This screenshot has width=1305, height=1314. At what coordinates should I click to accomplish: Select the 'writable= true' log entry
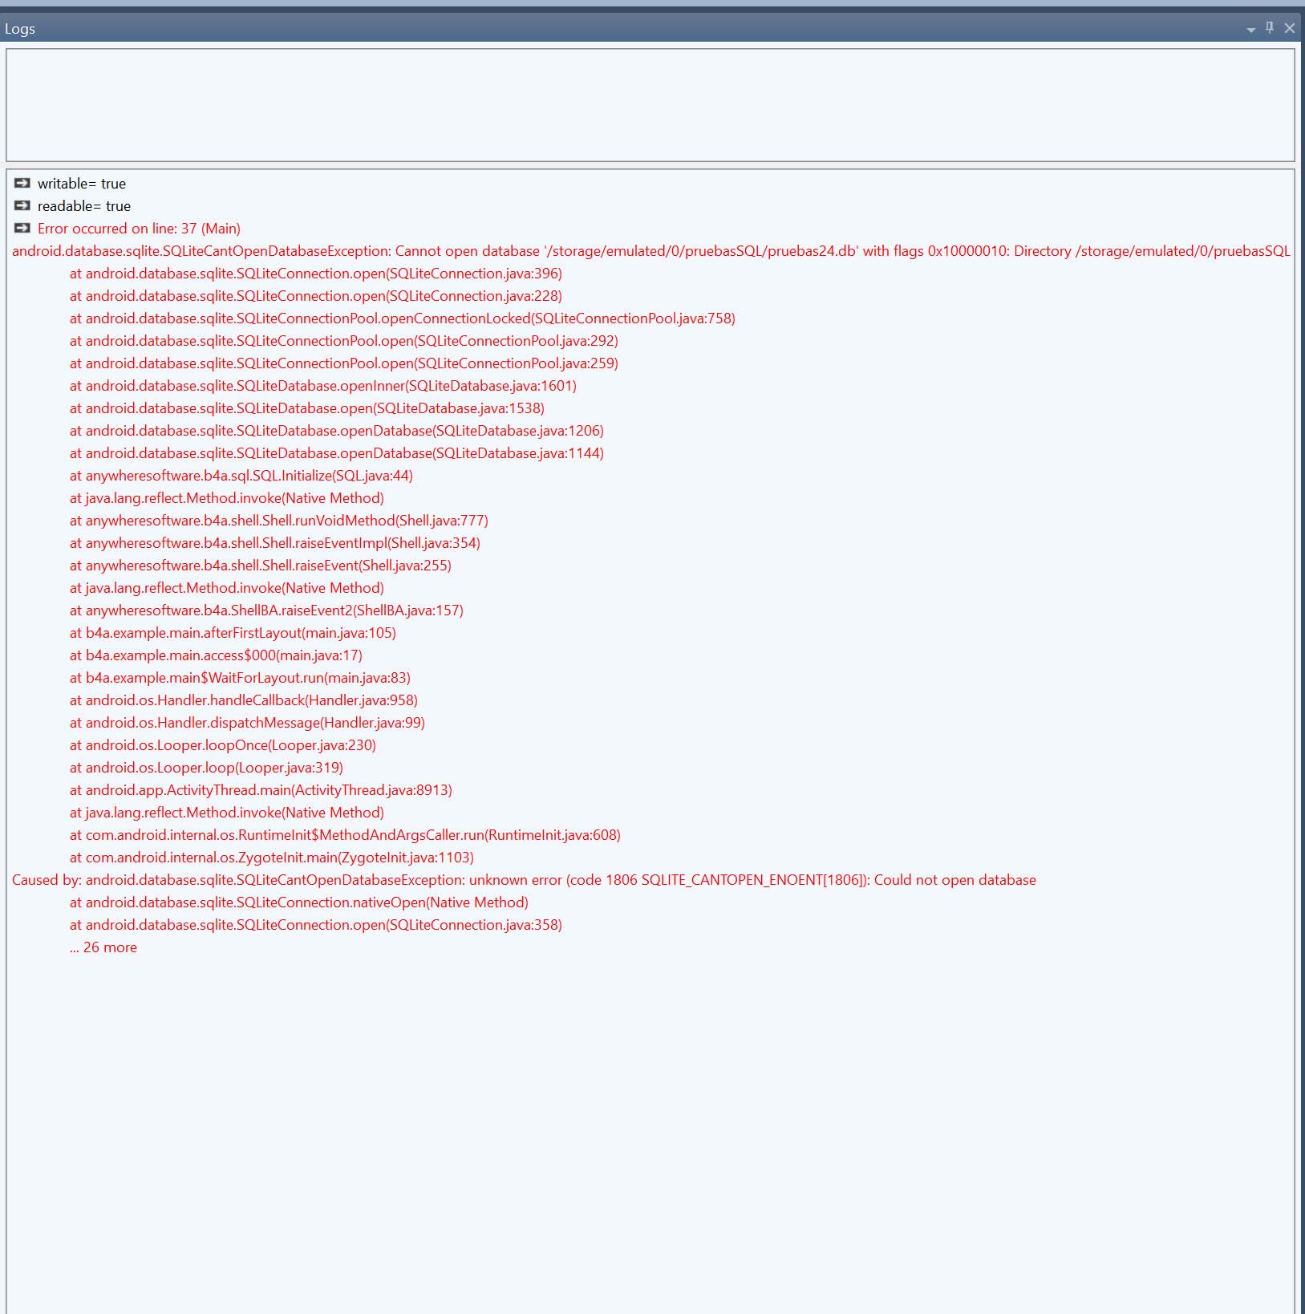click(x=82, y=184)
